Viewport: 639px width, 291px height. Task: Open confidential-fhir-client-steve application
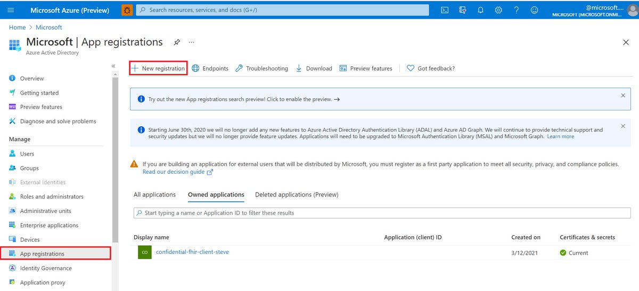(x=192, y=252)
